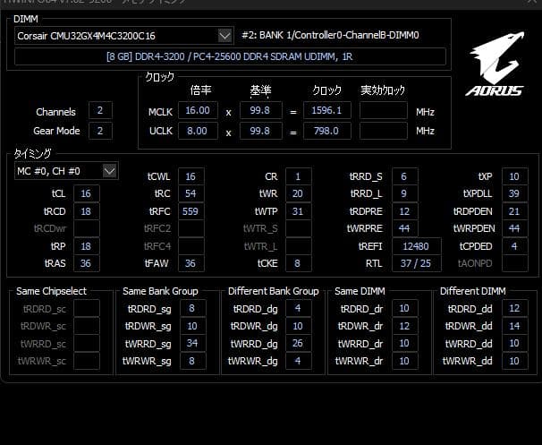Click the empty tRCDwr field

tap(87, 228)
